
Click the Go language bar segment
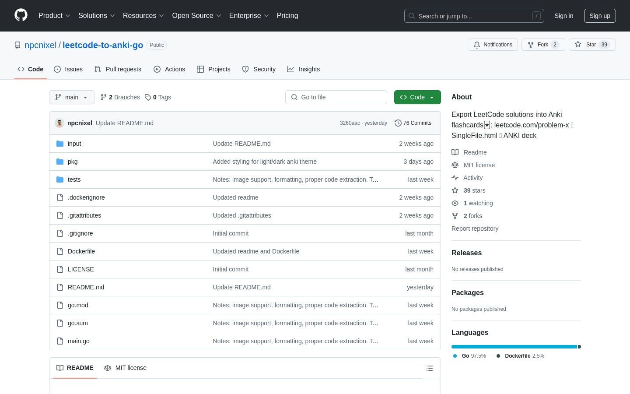point(514,347)
